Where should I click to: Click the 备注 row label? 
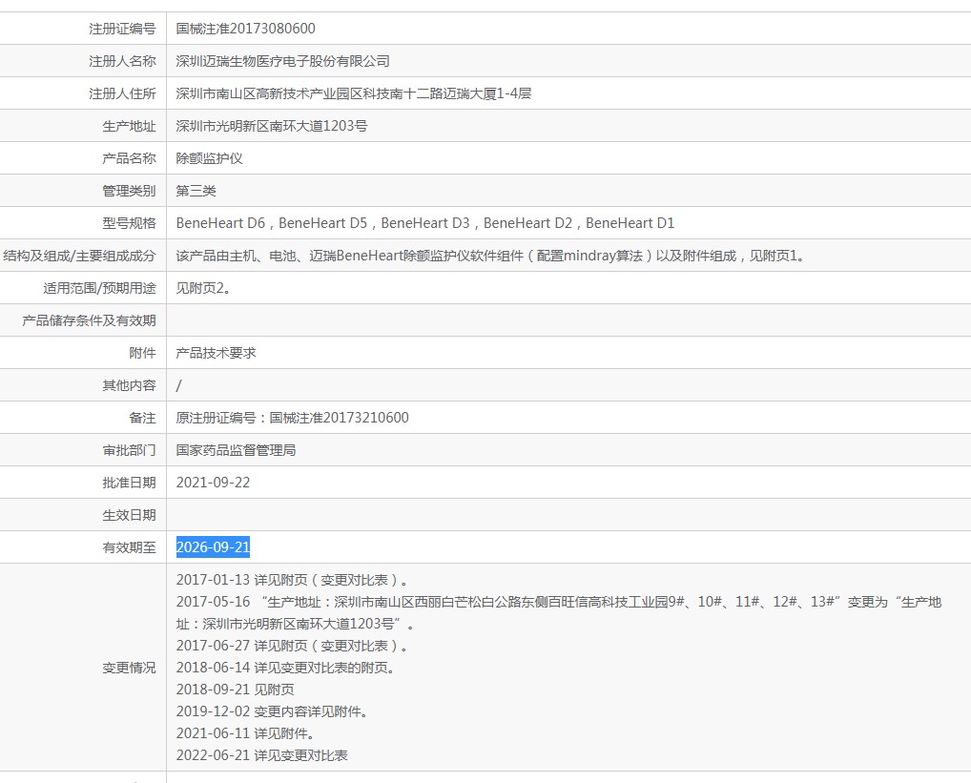tap(142, 418)
